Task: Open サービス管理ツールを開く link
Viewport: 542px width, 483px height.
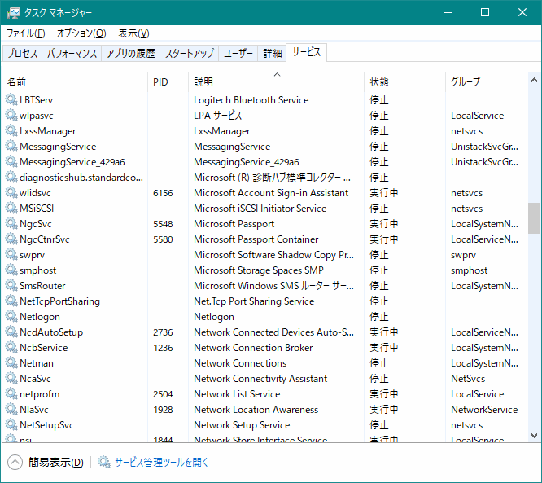Action: (x=161, y=463)
